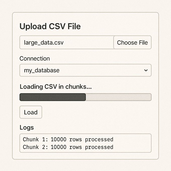Select the Chunk 2 log line

(68, 147)
